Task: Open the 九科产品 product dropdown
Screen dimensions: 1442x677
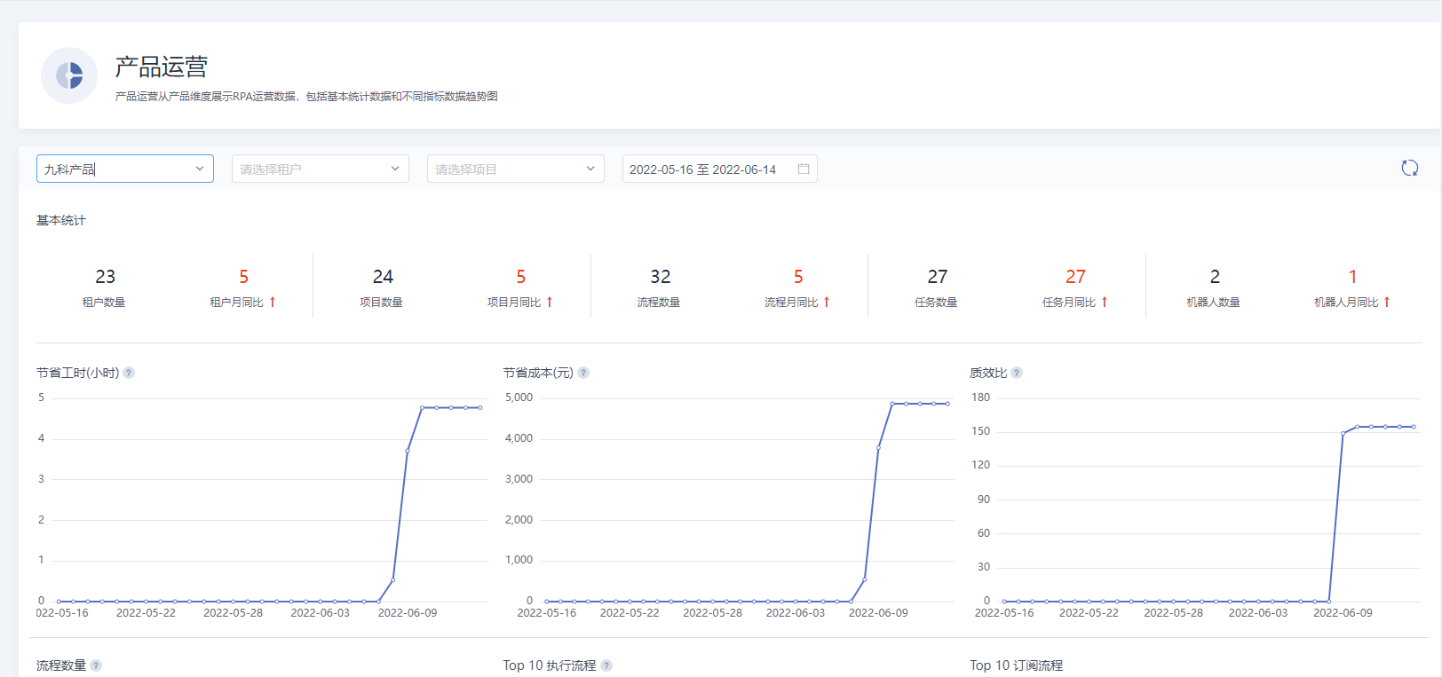Action: tap(125, 169)
